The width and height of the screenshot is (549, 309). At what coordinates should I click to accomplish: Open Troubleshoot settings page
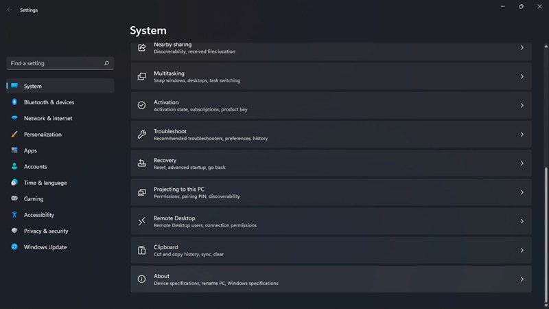tap(331, 135)
